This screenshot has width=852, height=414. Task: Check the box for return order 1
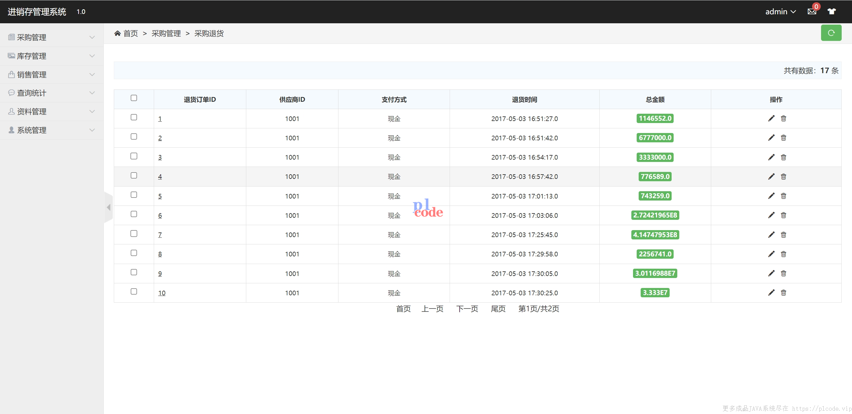coord(134,117)
